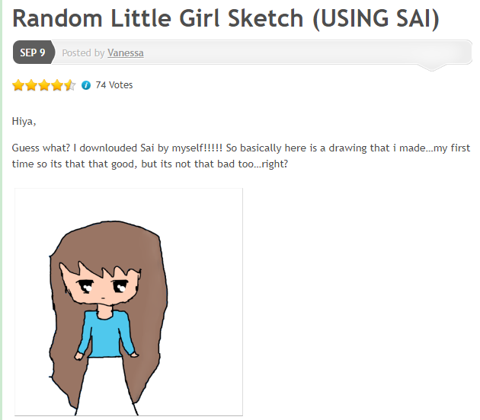Open Vanessa's author page
Screen dimensions: 480x420
coord(126,53)
